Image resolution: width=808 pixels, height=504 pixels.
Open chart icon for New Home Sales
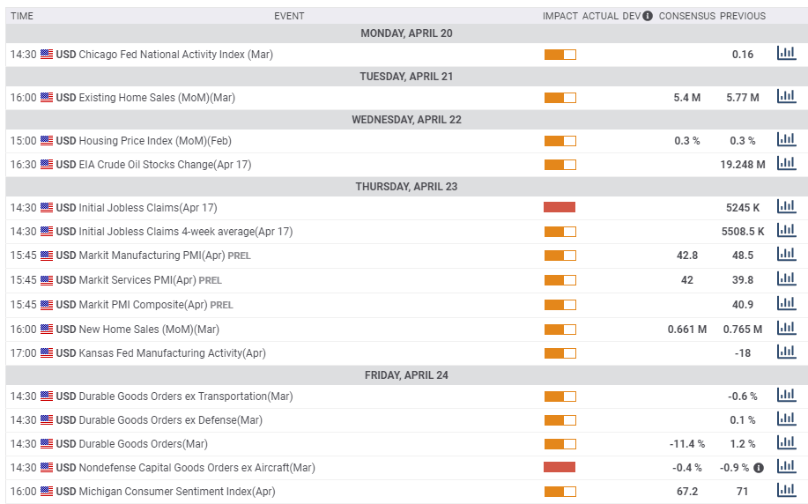[x=786, y=328]
